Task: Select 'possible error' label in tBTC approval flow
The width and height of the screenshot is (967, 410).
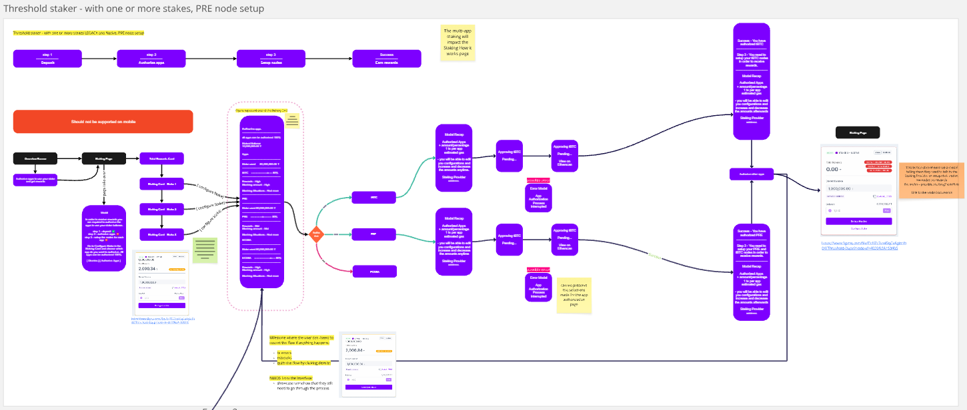Action: point(538,180)
